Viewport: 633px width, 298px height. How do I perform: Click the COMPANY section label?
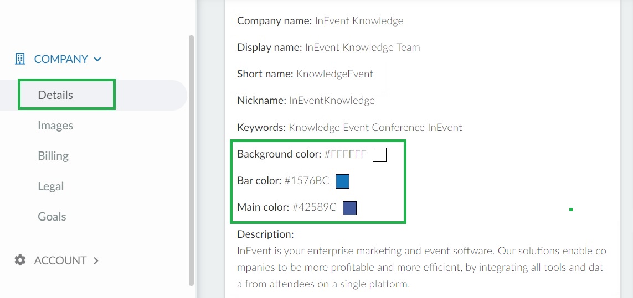(x=61, y=59)
